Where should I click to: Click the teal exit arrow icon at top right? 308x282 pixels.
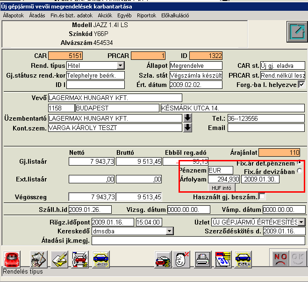coord(297,32)
